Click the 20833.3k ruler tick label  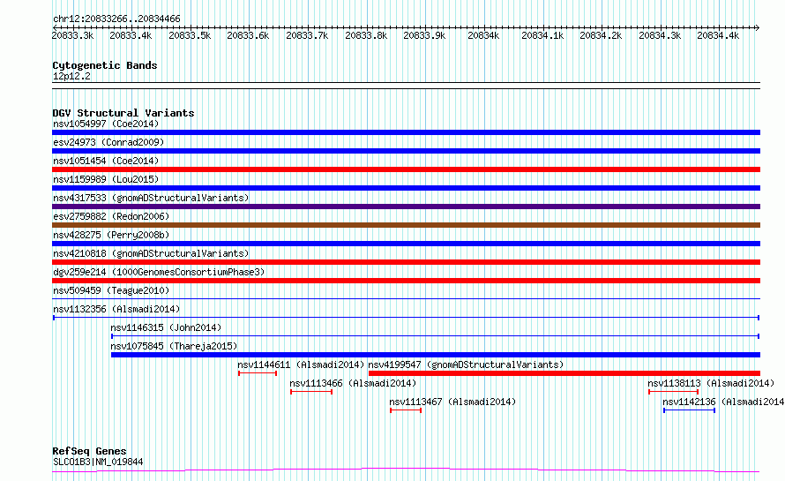click(72, 35)
